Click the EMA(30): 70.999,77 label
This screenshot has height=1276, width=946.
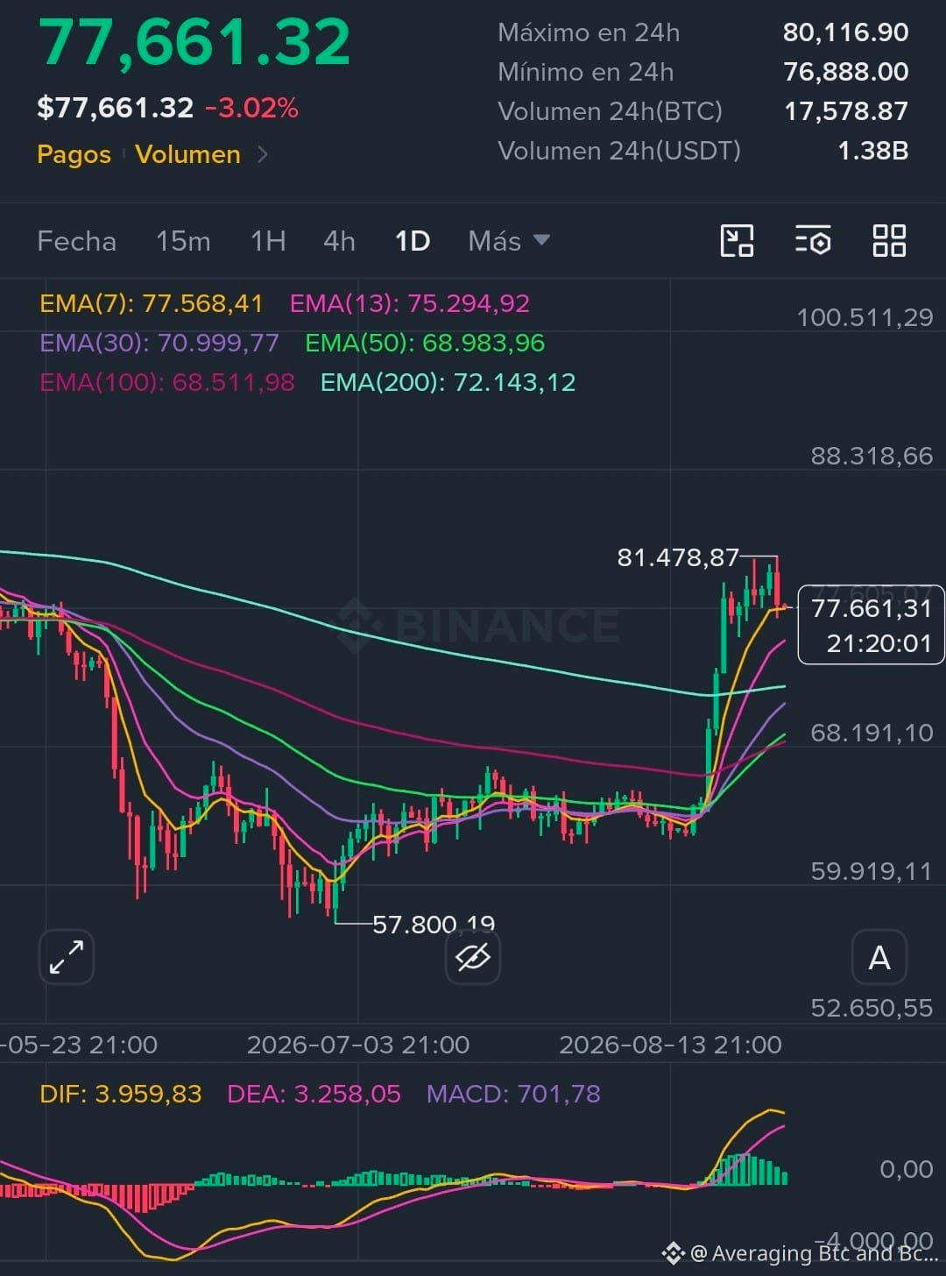click(159, 343)
